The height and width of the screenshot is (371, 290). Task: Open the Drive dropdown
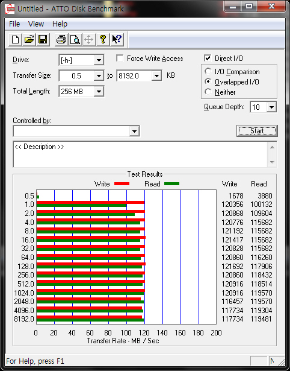click(99, 60)
